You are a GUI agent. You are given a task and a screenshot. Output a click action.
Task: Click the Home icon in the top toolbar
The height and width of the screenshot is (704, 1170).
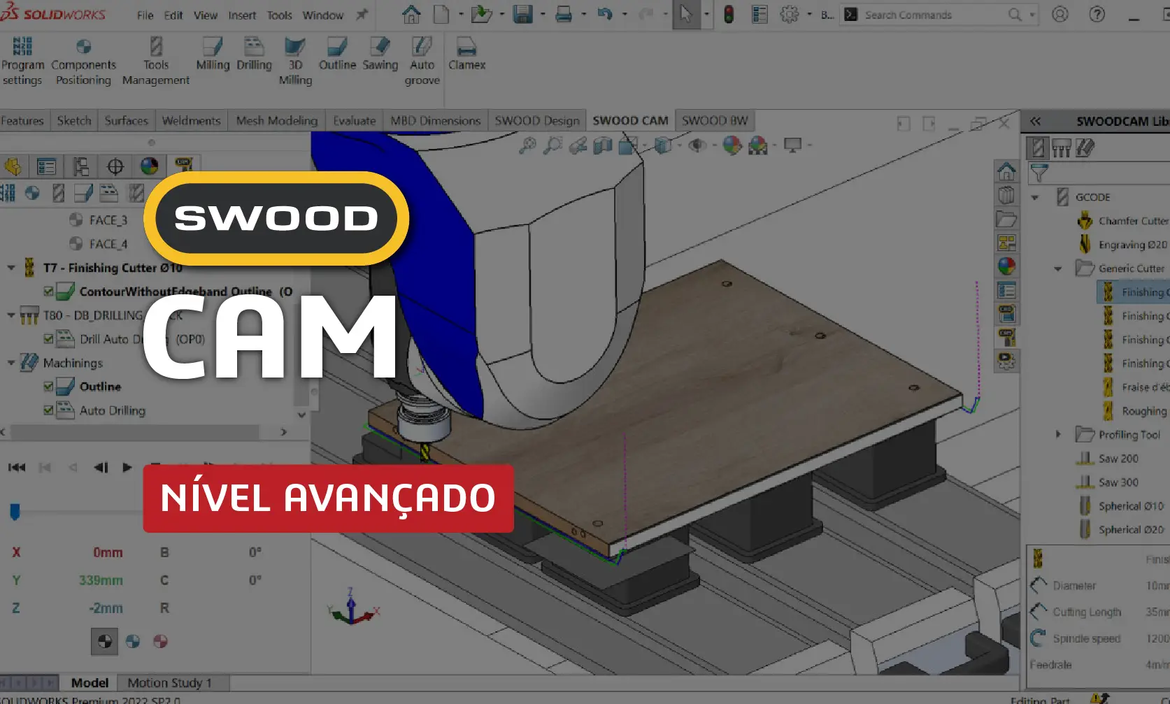click(x=411, y=14)
